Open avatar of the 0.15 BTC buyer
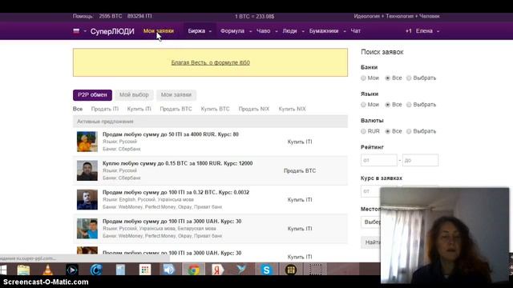 point(87,170)
